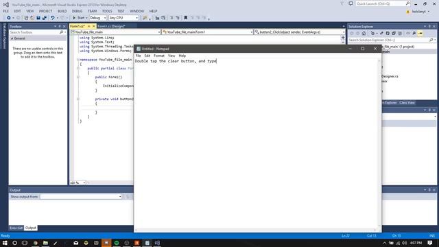Screen dimensions: 439x247
Task: Collapse the namespace YouTube_file_main code region
Action: [78, 60]
